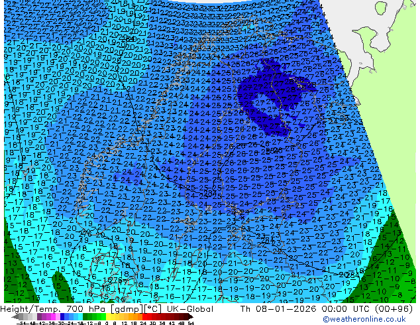
Task: Pick the magenta legend swatch near -36
Action: (x=53, y=316)
